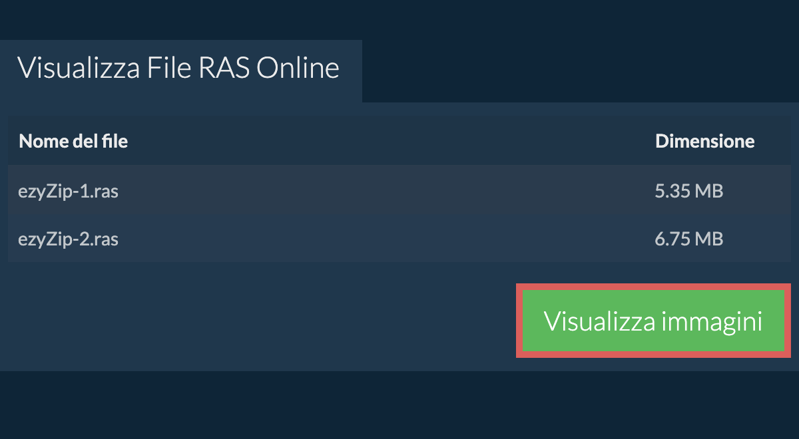Screen dimensions: 799x439
Task: Click empty panel area left of green button
Action: (x=266, y=321)
